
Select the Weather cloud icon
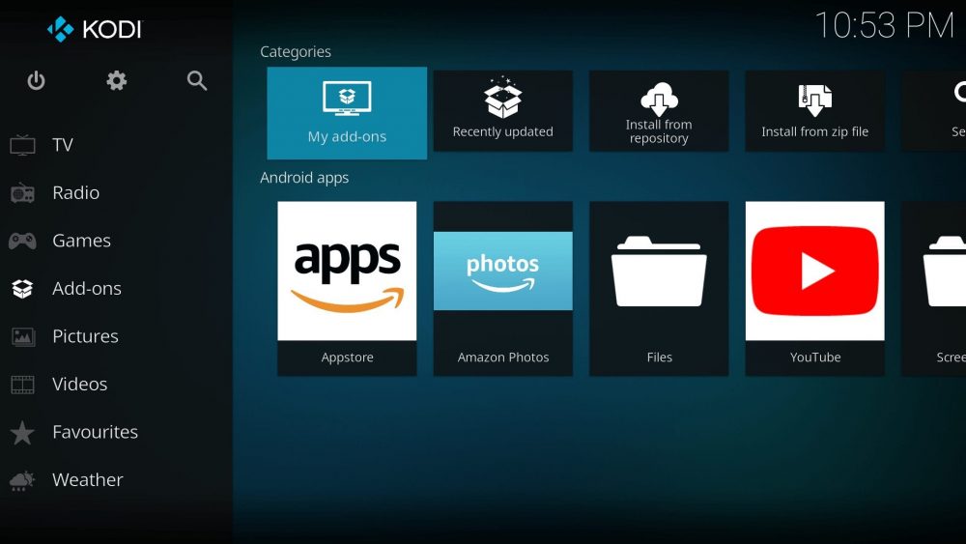22,480
